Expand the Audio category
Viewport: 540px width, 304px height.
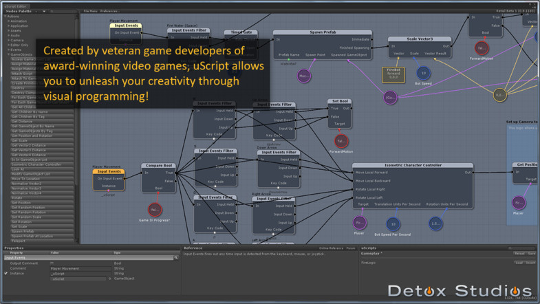tap(9, 36)
